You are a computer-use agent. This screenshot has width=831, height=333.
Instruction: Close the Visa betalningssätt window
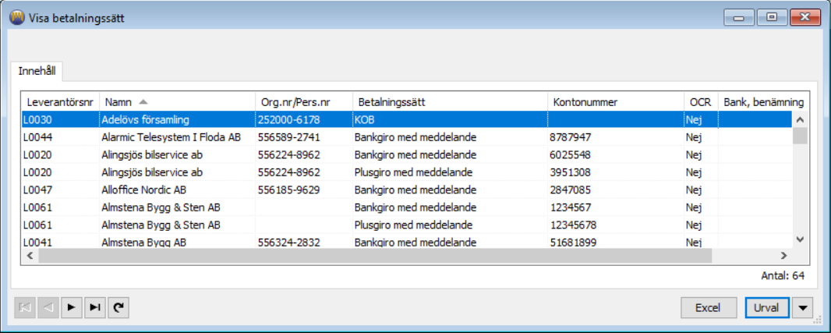tap(805, 17)
